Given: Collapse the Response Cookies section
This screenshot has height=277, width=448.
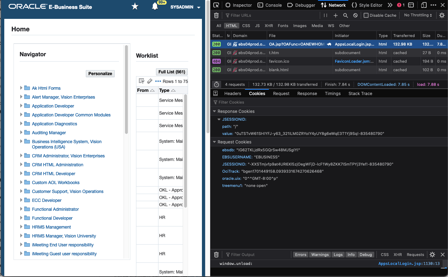Looking at the screenshot, I should (x=214, y=111).
